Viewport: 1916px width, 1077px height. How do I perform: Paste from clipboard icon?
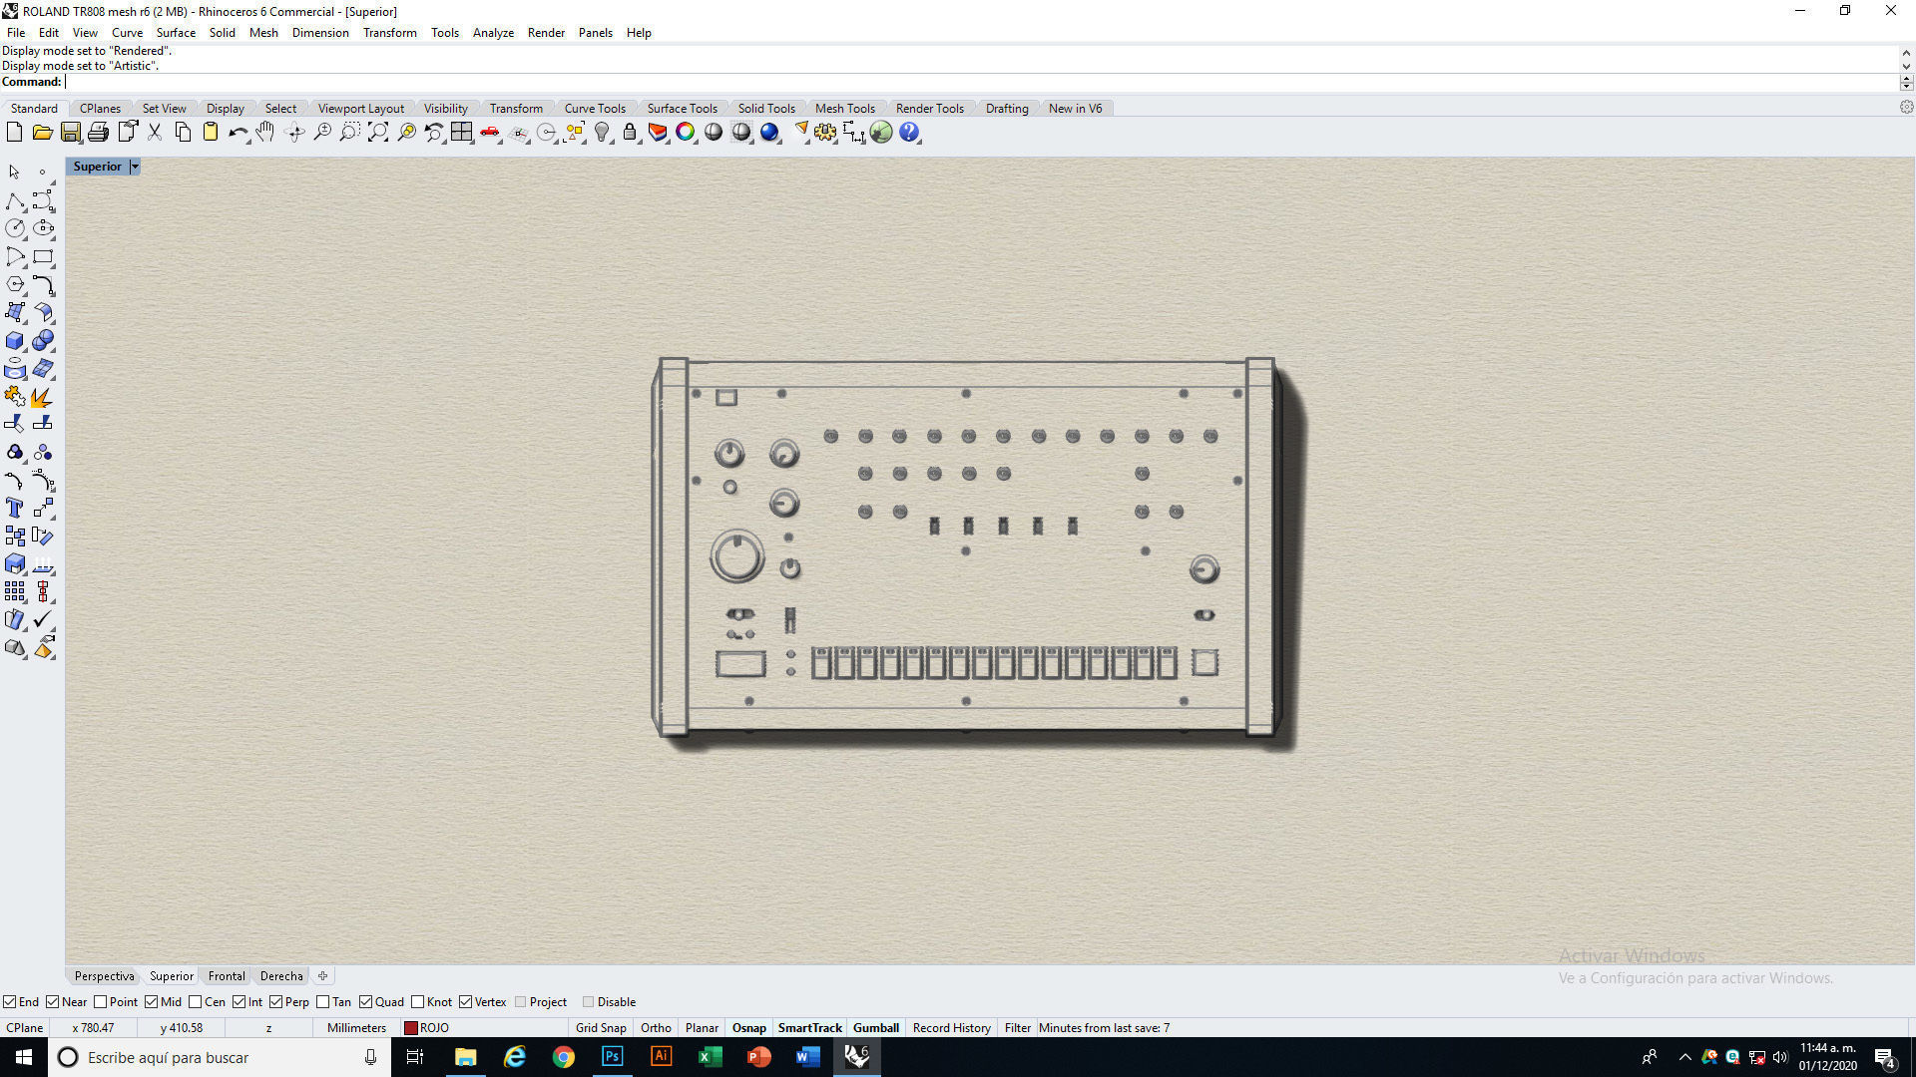click(x=211, y=132)
